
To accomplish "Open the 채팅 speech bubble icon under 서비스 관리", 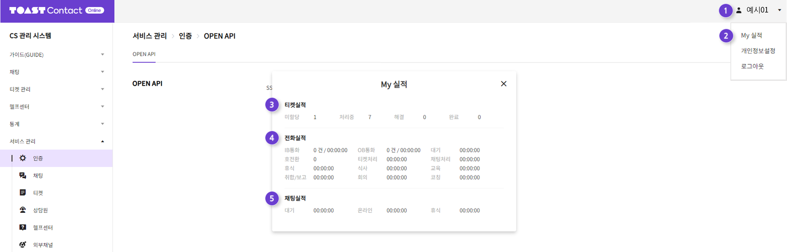I will click(23, 175).
